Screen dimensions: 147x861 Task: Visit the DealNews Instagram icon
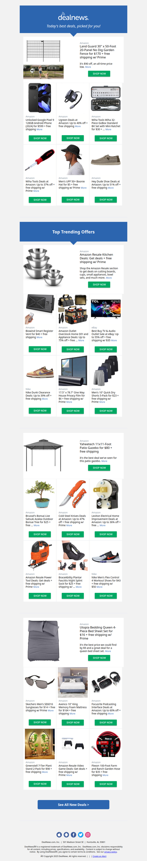tap(88, 835)
